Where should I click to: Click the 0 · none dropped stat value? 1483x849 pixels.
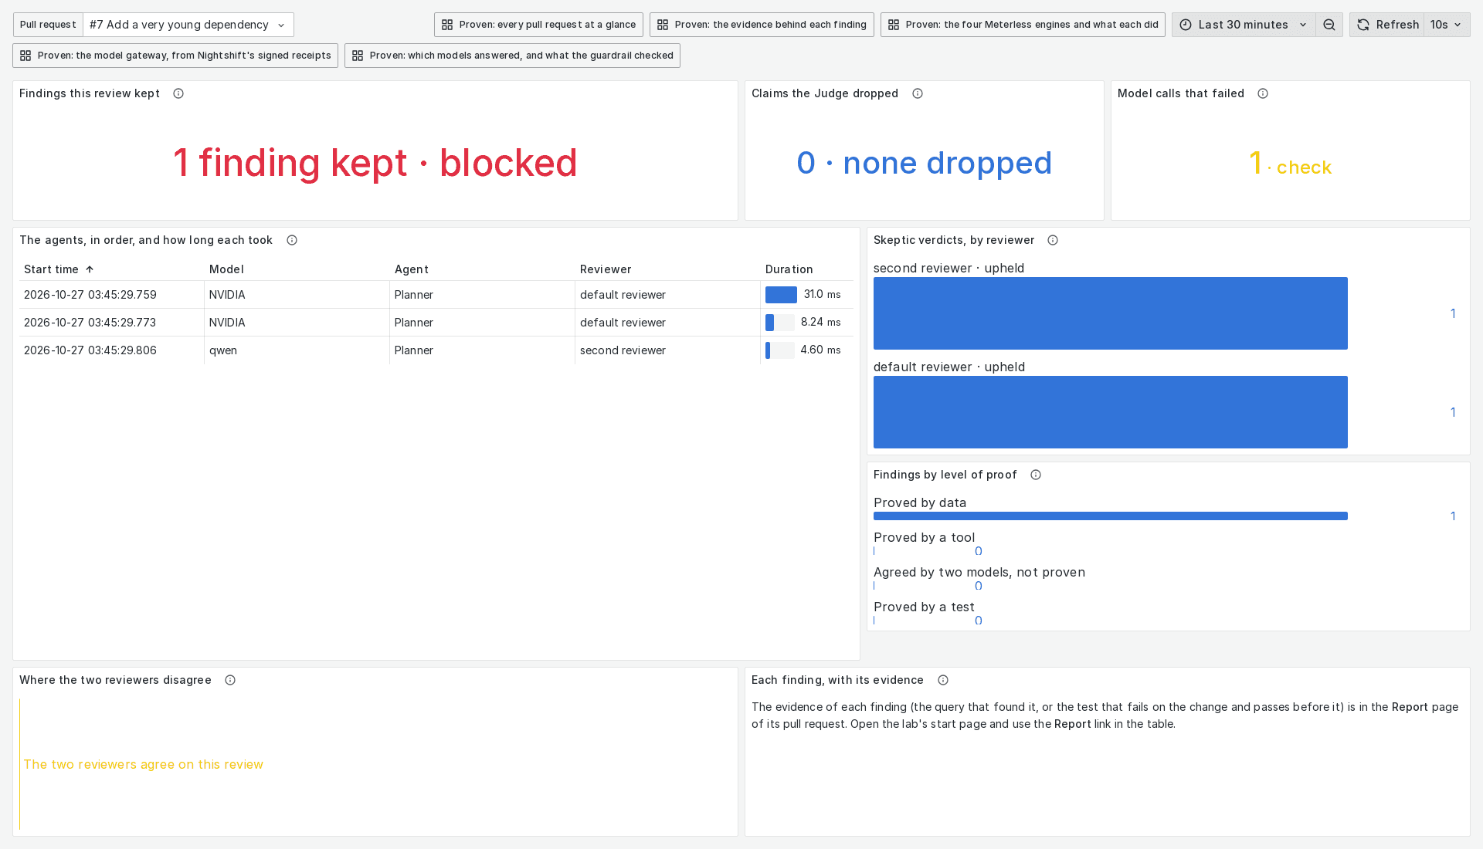(925, 163)
